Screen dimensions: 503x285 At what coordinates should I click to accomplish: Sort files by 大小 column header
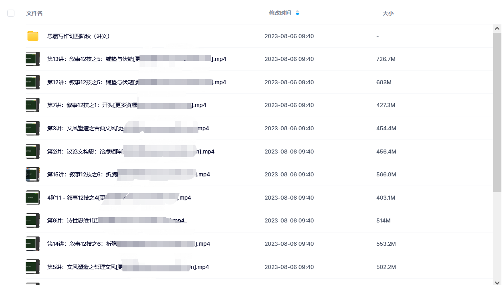[388, 13]
